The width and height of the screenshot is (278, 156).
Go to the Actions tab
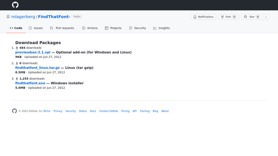pos(90,28)
